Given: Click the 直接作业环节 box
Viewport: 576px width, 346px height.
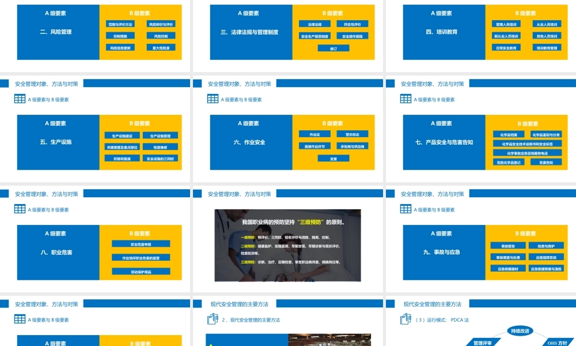Looking at the screenshot, I should tap(315, 146).
